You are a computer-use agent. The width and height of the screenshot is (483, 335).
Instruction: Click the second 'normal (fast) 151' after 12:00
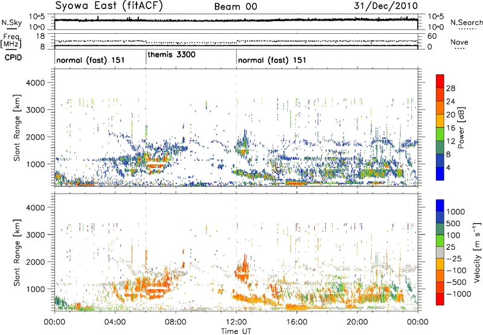(272, 60)
